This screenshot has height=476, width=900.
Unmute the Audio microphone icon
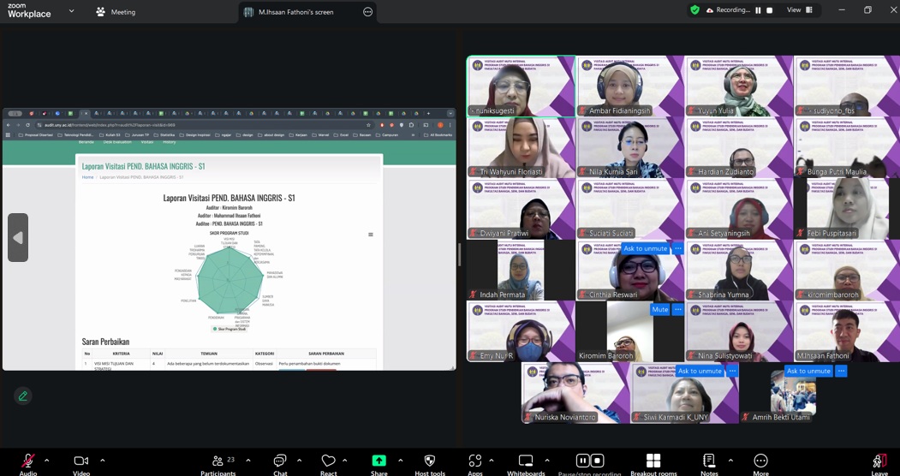[x=27, y=461]
